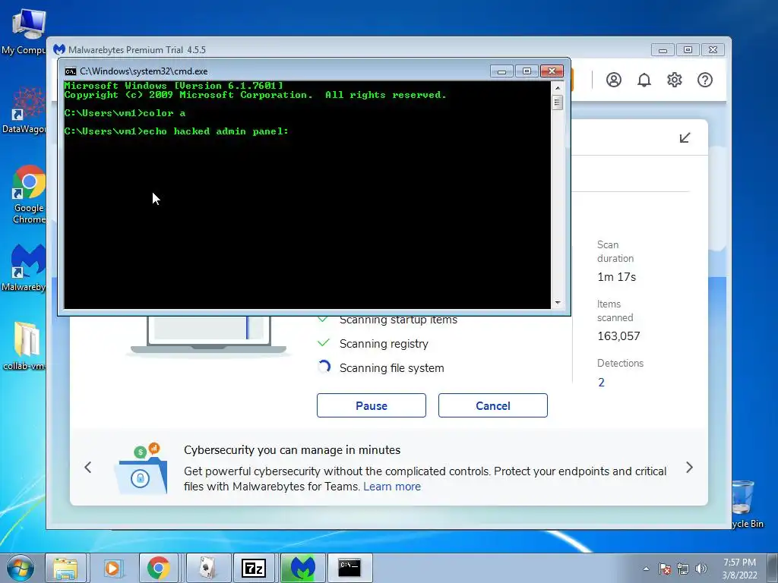Close the cmd.exe window
This screenshot has width=778, height=583.
pos(552,71)
